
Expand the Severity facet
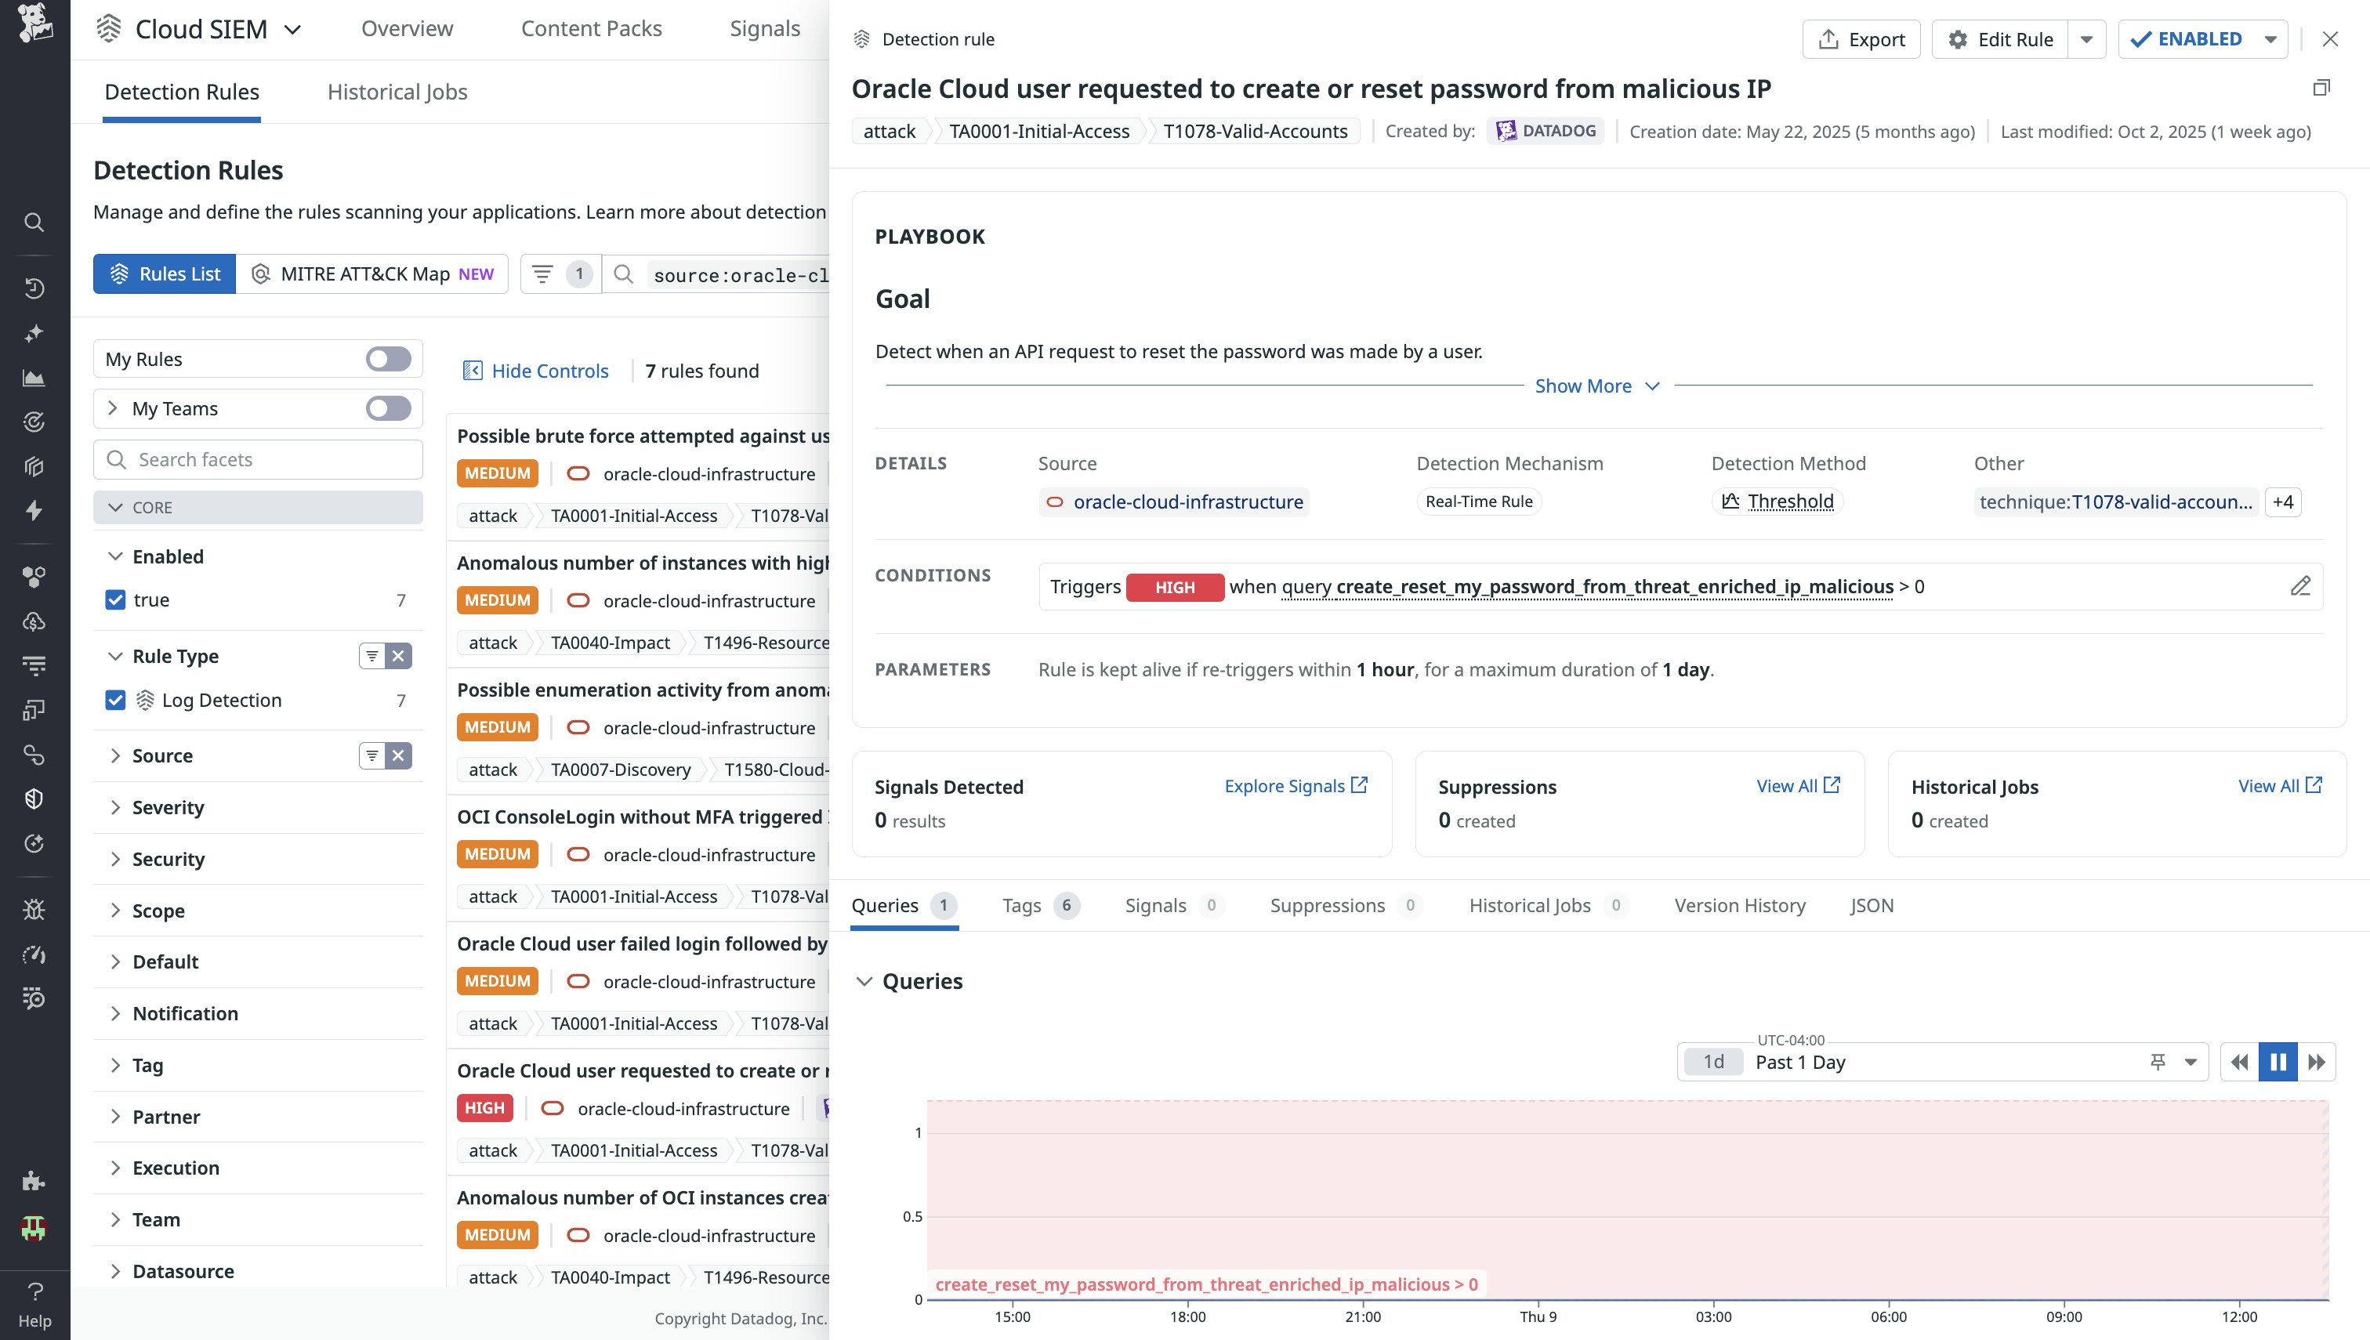coord(168,807)
